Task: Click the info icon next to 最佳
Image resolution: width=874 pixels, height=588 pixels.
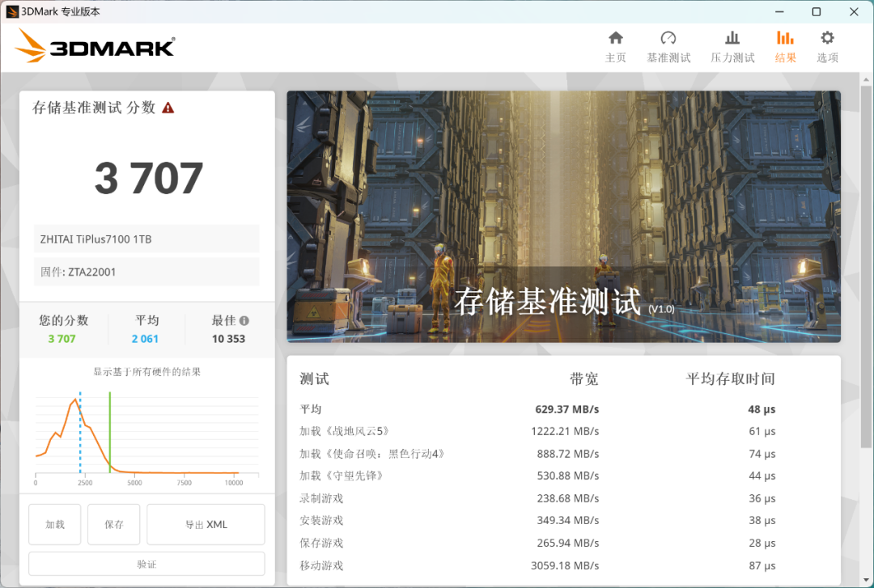Action: click(x=244, y=320)
